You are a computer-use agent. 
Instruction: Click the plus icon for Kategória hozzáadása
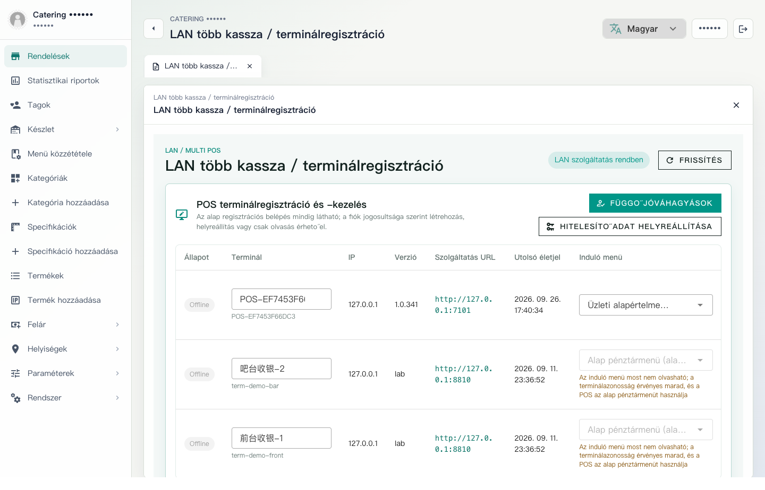[15, 203]
